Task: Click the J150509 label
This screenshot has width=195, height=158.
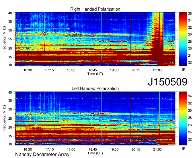Action: click(x=167, y=82)
